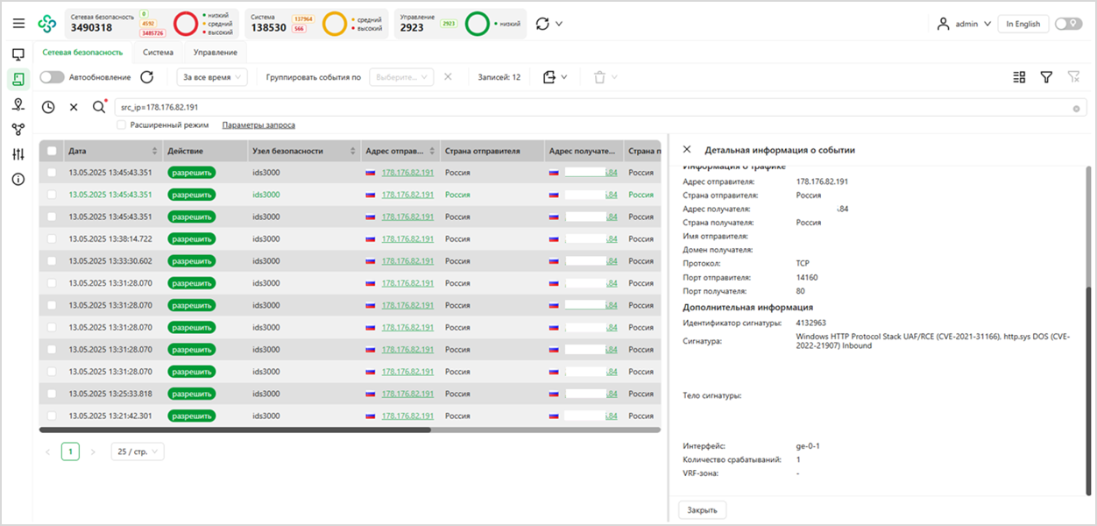
Task: Refresh the events list with the reload icon
Action: click(x=147, y=77)
